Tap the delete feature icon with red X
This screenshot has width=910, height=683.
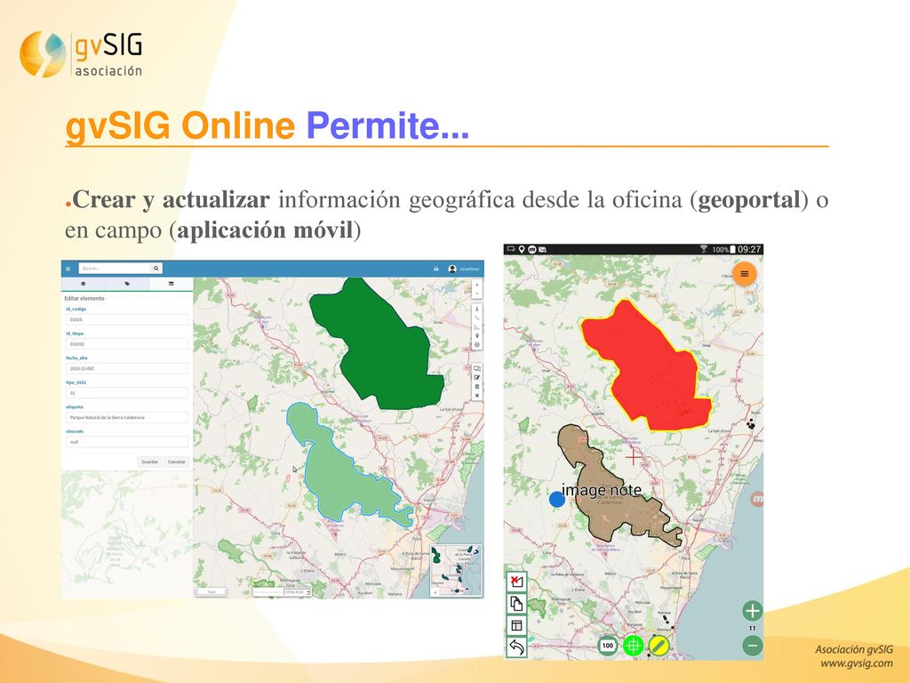pos(516,581)
